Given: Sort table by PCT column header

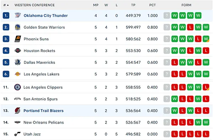Looking at the screenshot, I should click(x=152, y=5).
